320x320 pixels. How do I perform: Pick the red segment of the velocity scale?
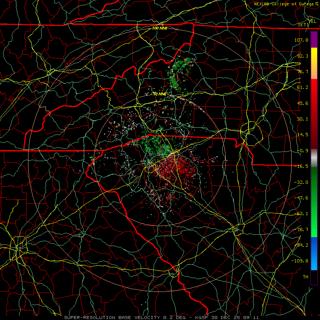(x=314, y=114)
